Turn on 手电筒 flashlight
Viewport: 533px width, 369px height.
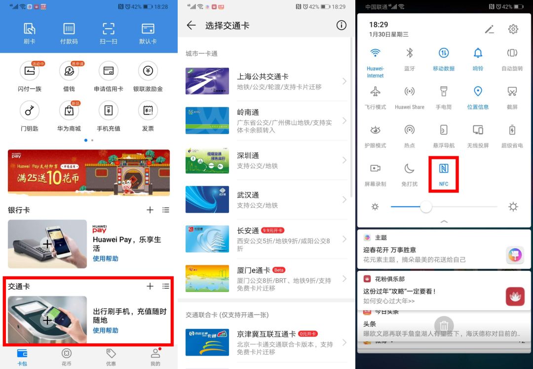pyautogui.click(x=444, y=91)
